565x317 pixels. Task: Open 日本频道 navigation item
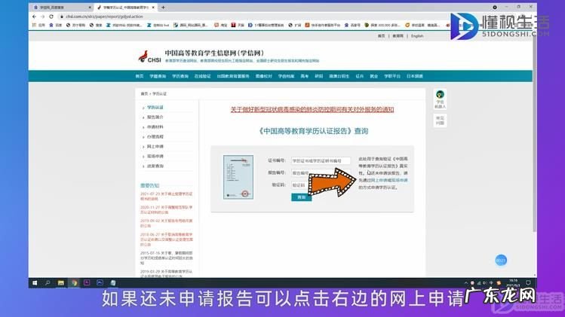click(x=415, y=76)
